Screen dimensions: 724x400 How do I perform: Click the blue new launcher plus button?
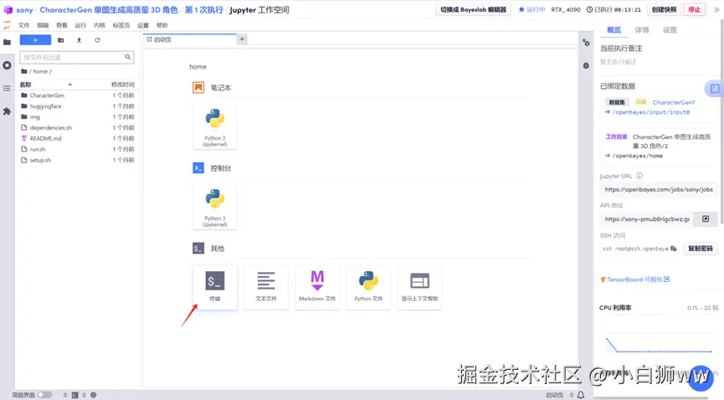[x=35, y=40]
